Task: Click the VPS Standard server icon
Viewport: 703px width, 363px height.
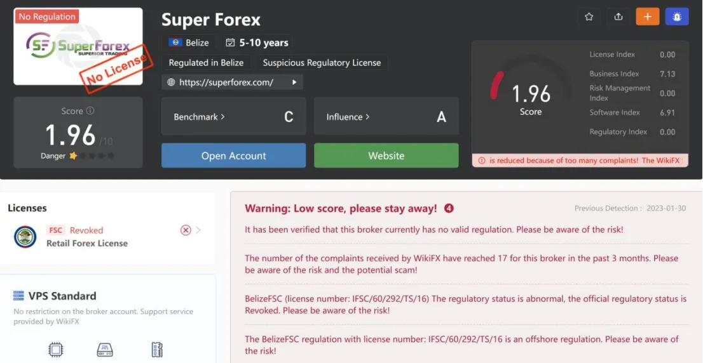Action: click(18, 296)
